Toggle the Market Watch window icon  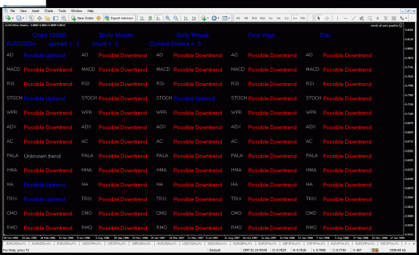[x=32, y=18]
